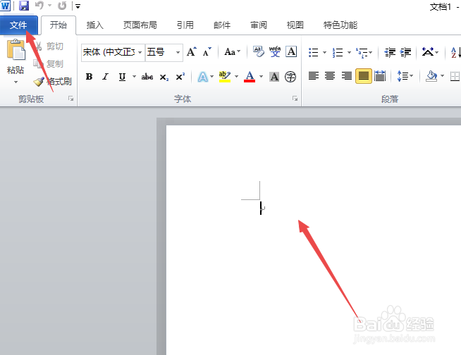Open the Change Case Aa dropdown

pos(233,52)
